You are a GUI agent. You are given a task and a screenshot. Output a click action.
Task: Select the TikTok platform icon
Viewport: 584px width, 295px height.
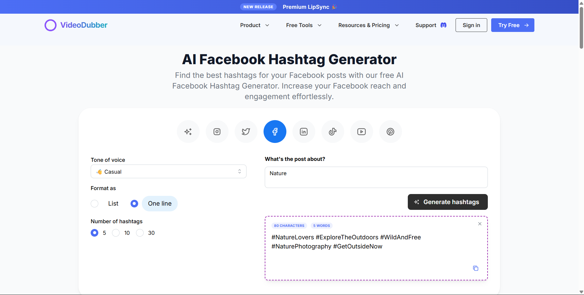coord(333,132)
